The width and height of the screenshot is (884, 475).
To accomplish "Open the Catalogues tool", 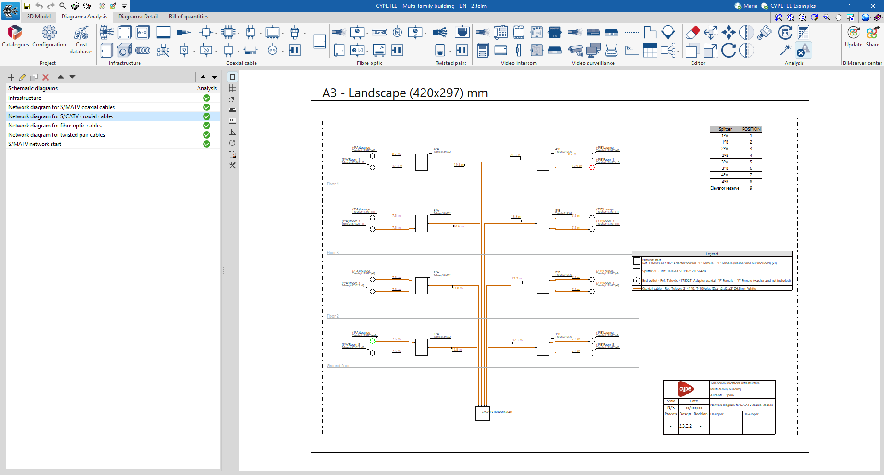I will [x=15, y=36].
